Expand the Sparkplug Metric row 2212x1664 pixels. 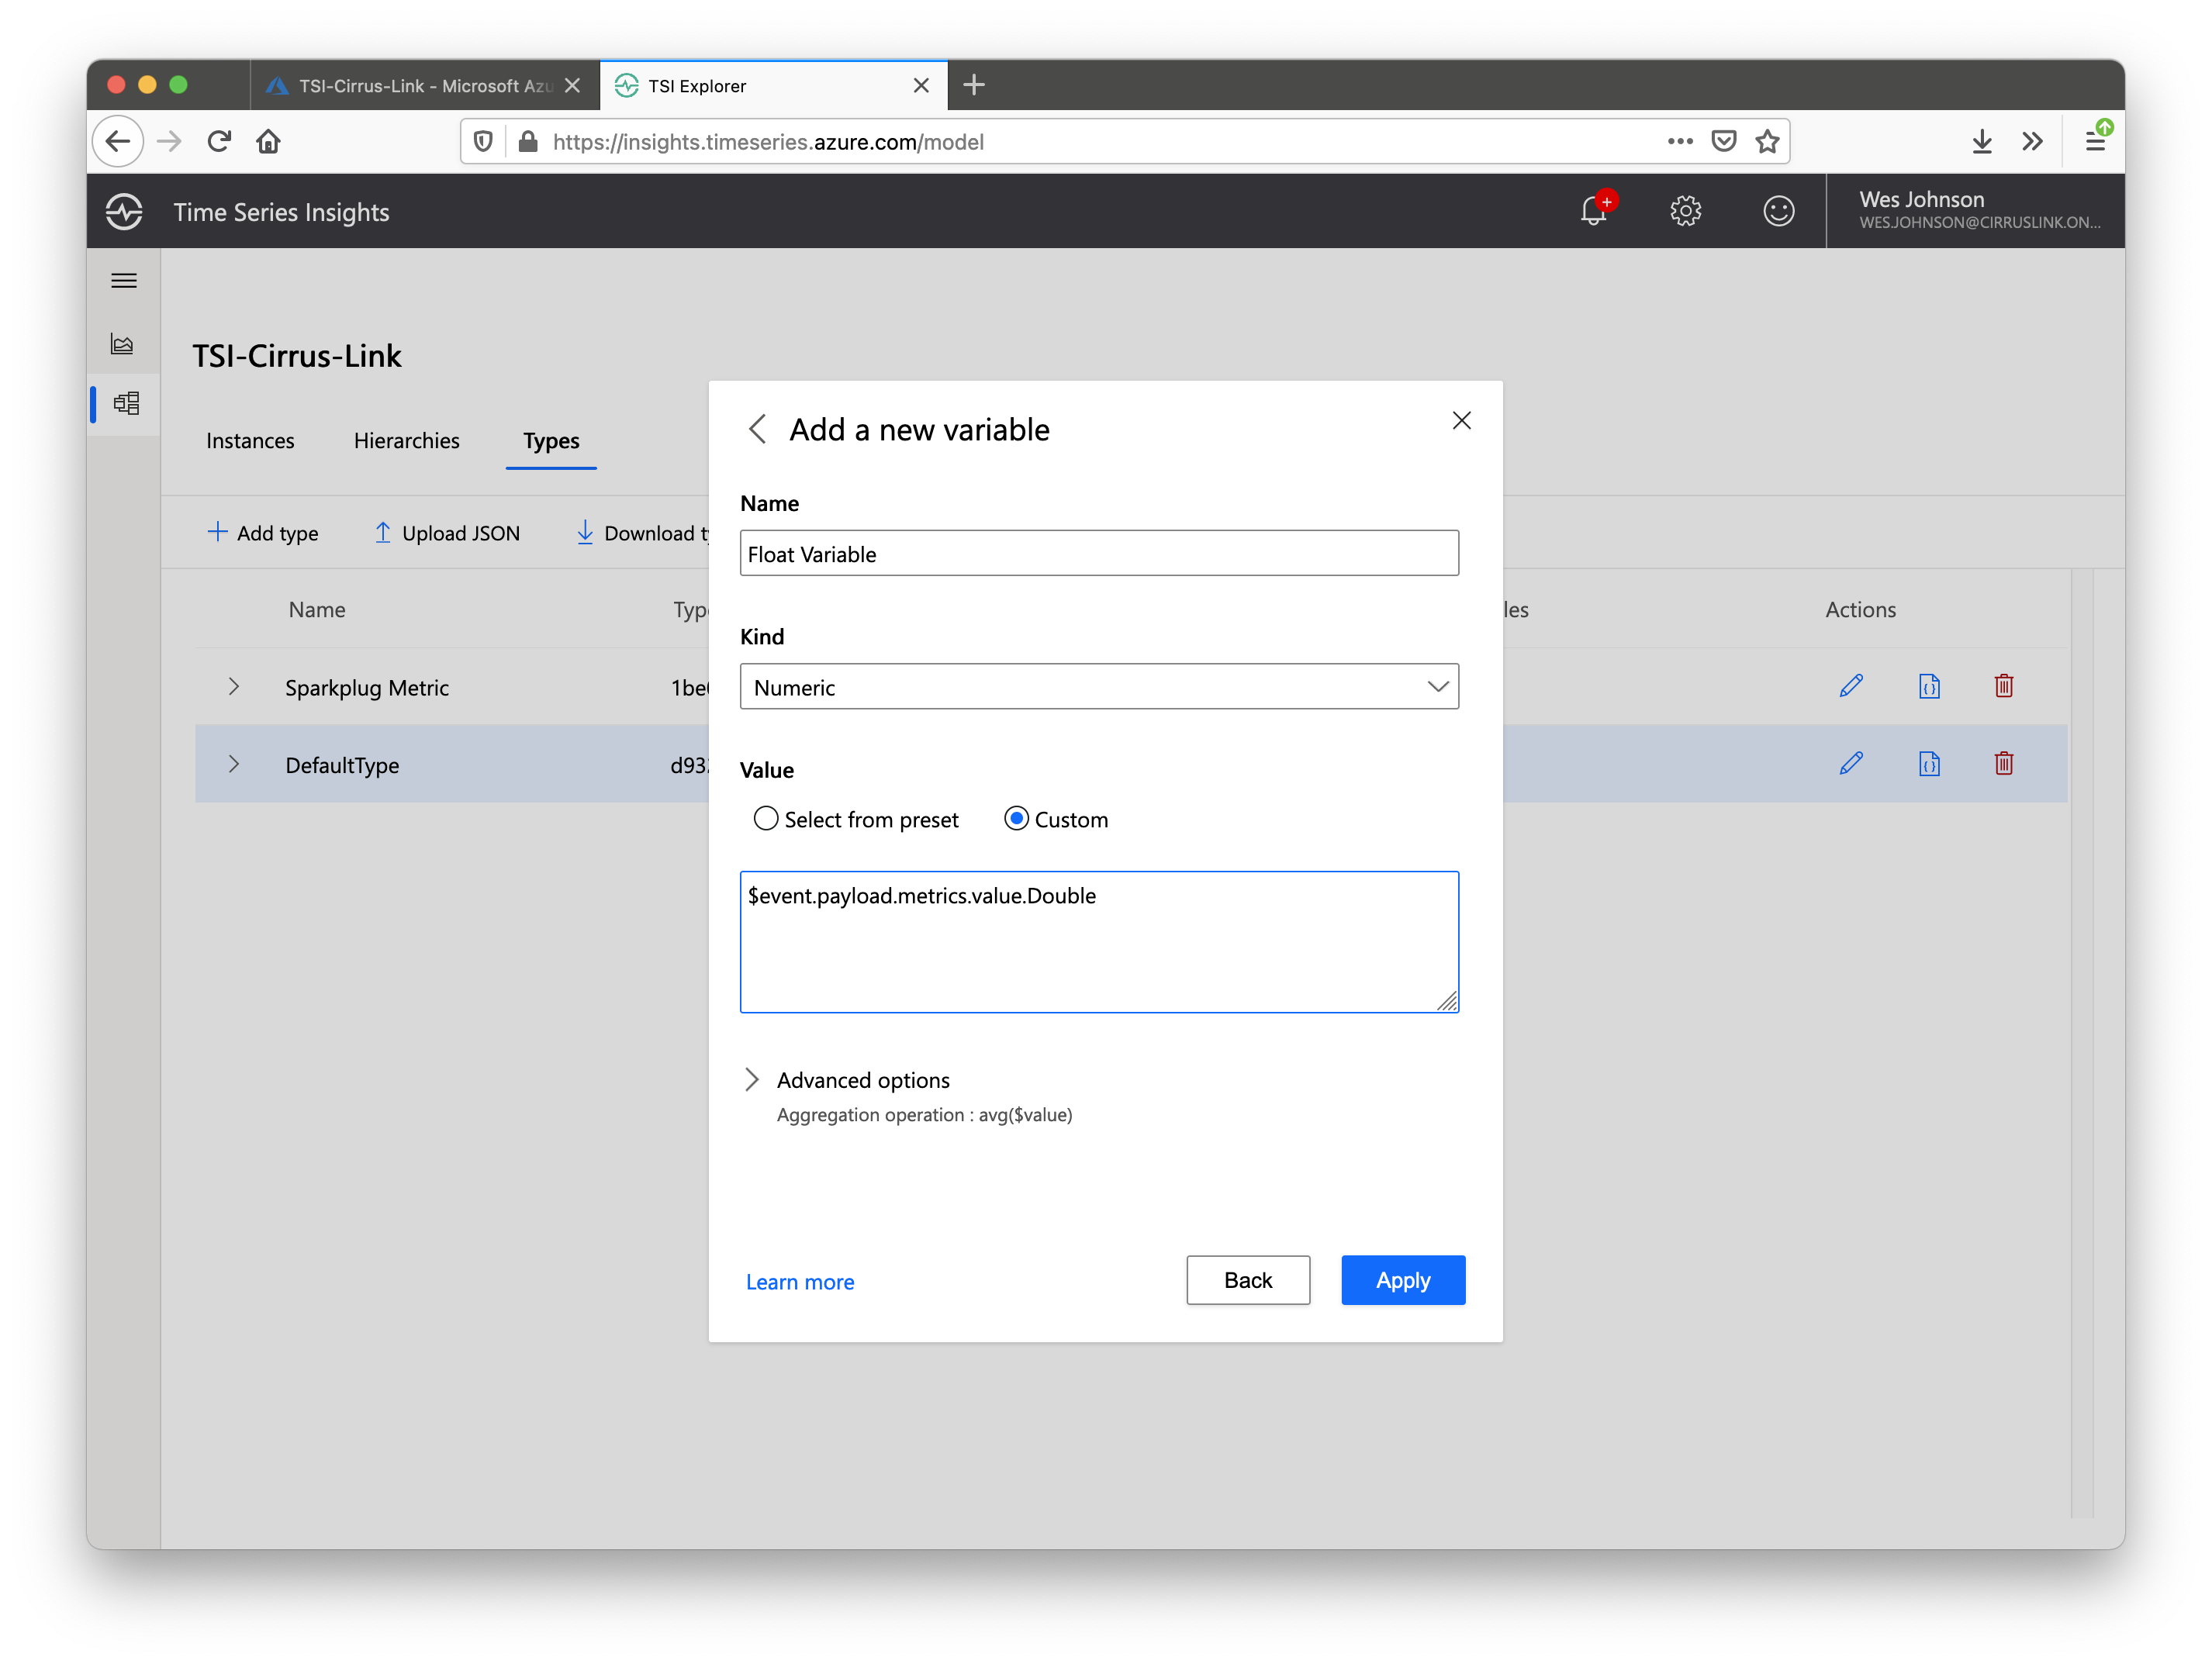tap(234, 687)
